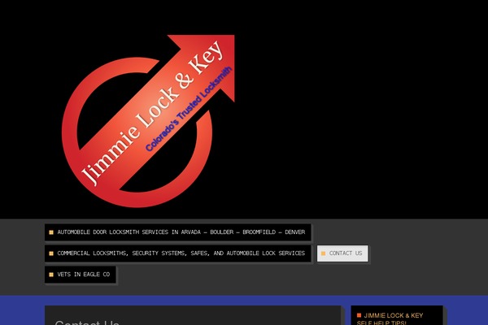Image resolution: width=488 pixels, height=325 pixels.
Task: Click the Contact Us page heading
Action: tap(87, 323)
